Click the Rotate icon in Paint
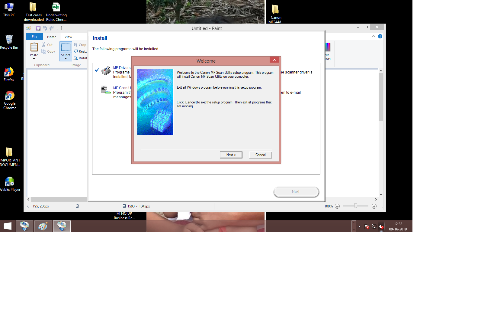This screenshot has height=316, width=481. pos(76,58)
